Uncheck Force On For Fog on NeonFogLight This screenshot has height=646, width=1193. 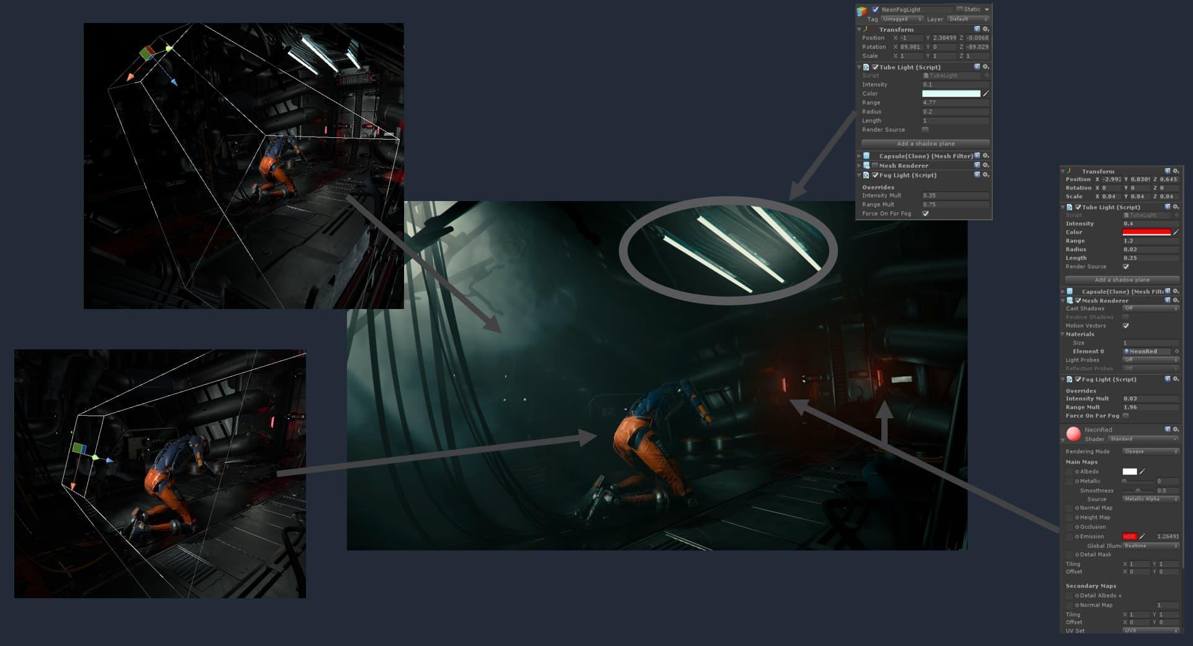(x=925, y=213)
